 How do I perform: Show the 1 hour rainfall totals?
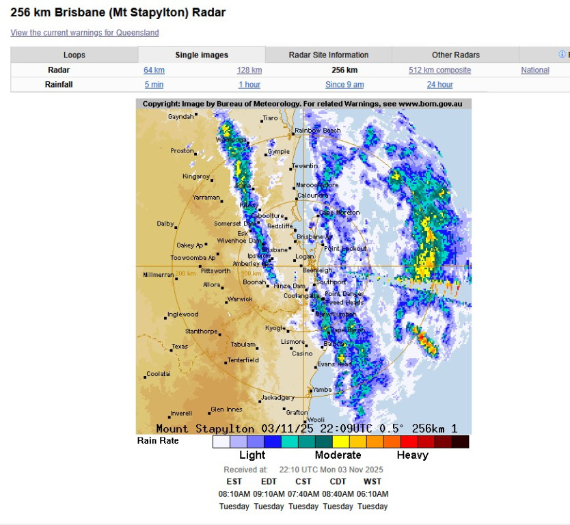[249, 84]
